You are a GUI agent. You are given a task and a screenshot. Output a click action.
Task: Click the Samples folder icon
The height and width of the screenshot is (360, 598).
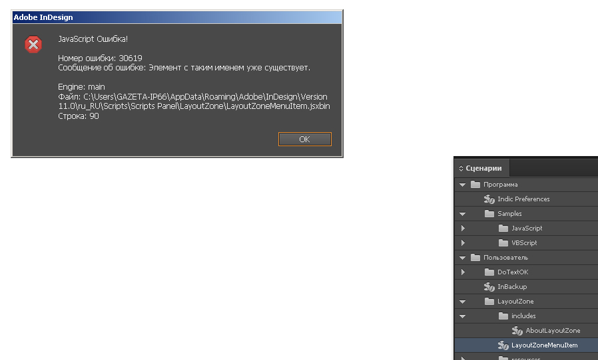[x=489, y=213]
